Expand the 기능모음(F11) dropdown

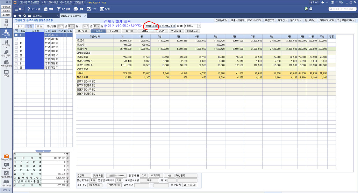pos(345,20)
